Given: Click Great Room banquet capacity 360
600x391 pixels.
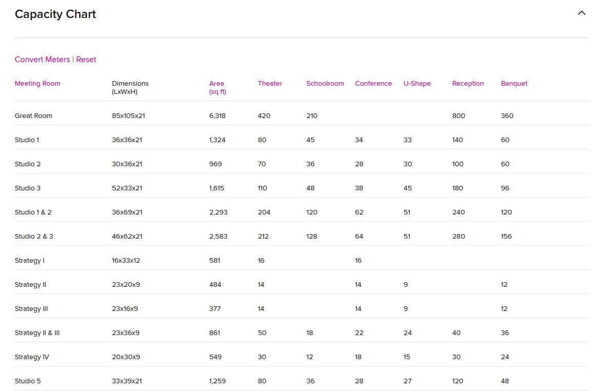Looking at the screenshot, I should click(507, 115).
